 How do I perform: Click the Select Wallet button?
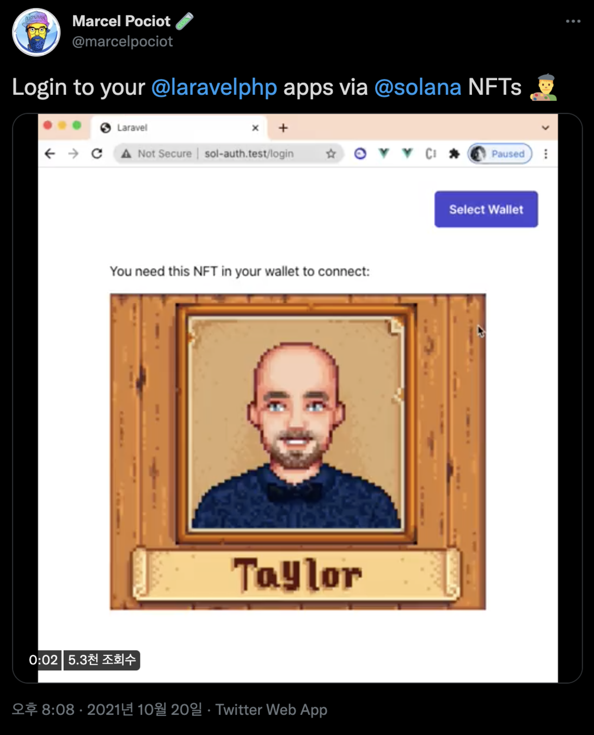pos(486,209)
